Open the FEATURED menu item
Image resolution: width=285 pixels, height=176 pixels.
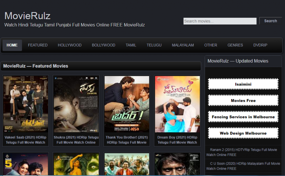[x=38, y=45]
